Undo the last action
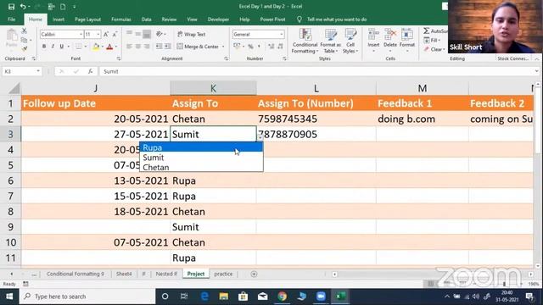The image size is (543, 305). pos(23,7)
